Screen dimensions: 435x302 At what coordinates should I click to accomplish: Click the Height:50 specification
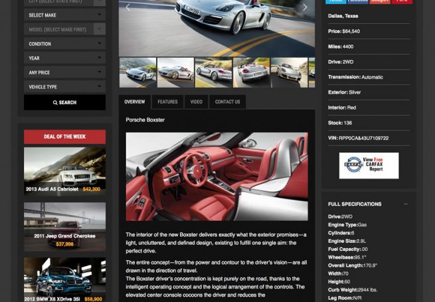coord(339,281)
